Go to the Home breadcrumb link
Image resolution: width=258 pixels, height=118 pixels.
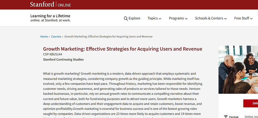[x=44, y=37]
